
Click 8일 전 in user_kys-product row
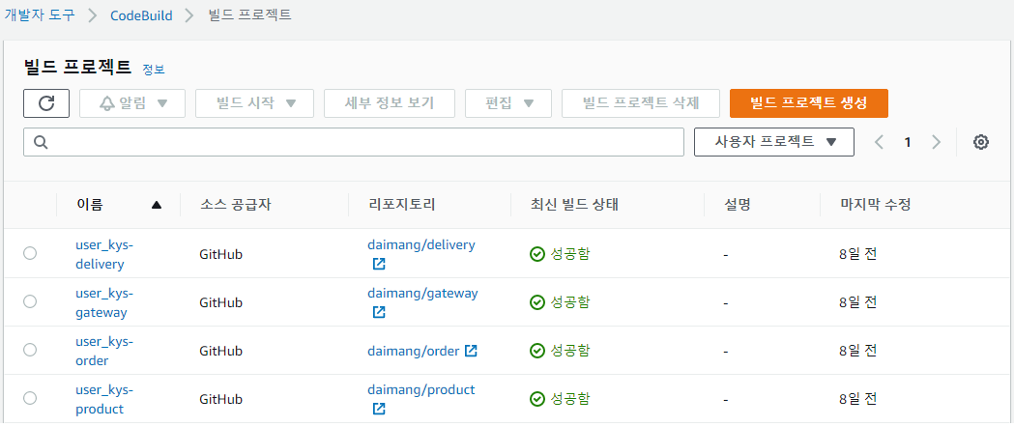coord(857,399)
